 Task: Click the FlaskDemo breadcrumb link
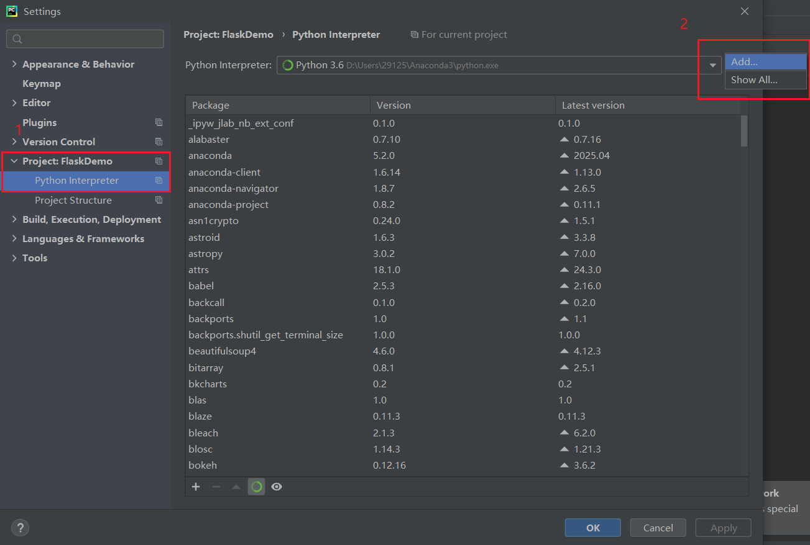(x=228, y=35)
